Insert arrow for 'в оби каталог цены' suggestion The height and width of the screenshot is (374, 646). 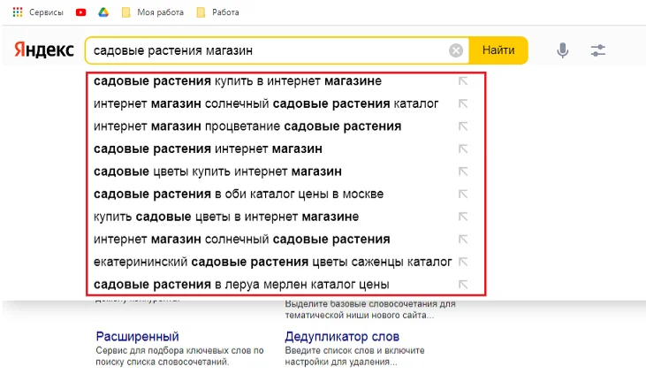[463, 195]
